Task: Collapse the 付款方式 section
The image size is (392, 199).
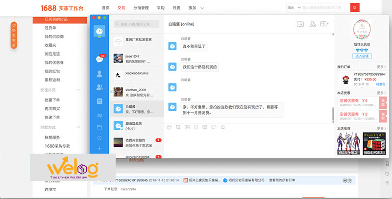Action: (x=78, y=127)
